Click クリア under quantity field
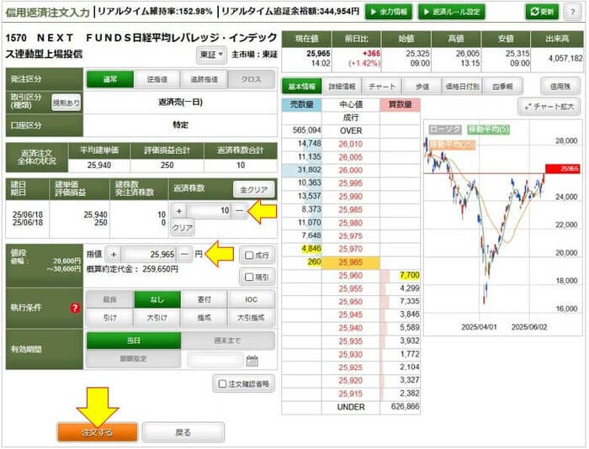The image size is (589, 449). click(183, 228)
